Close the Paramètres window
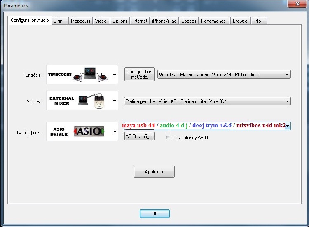 (298, 4)
